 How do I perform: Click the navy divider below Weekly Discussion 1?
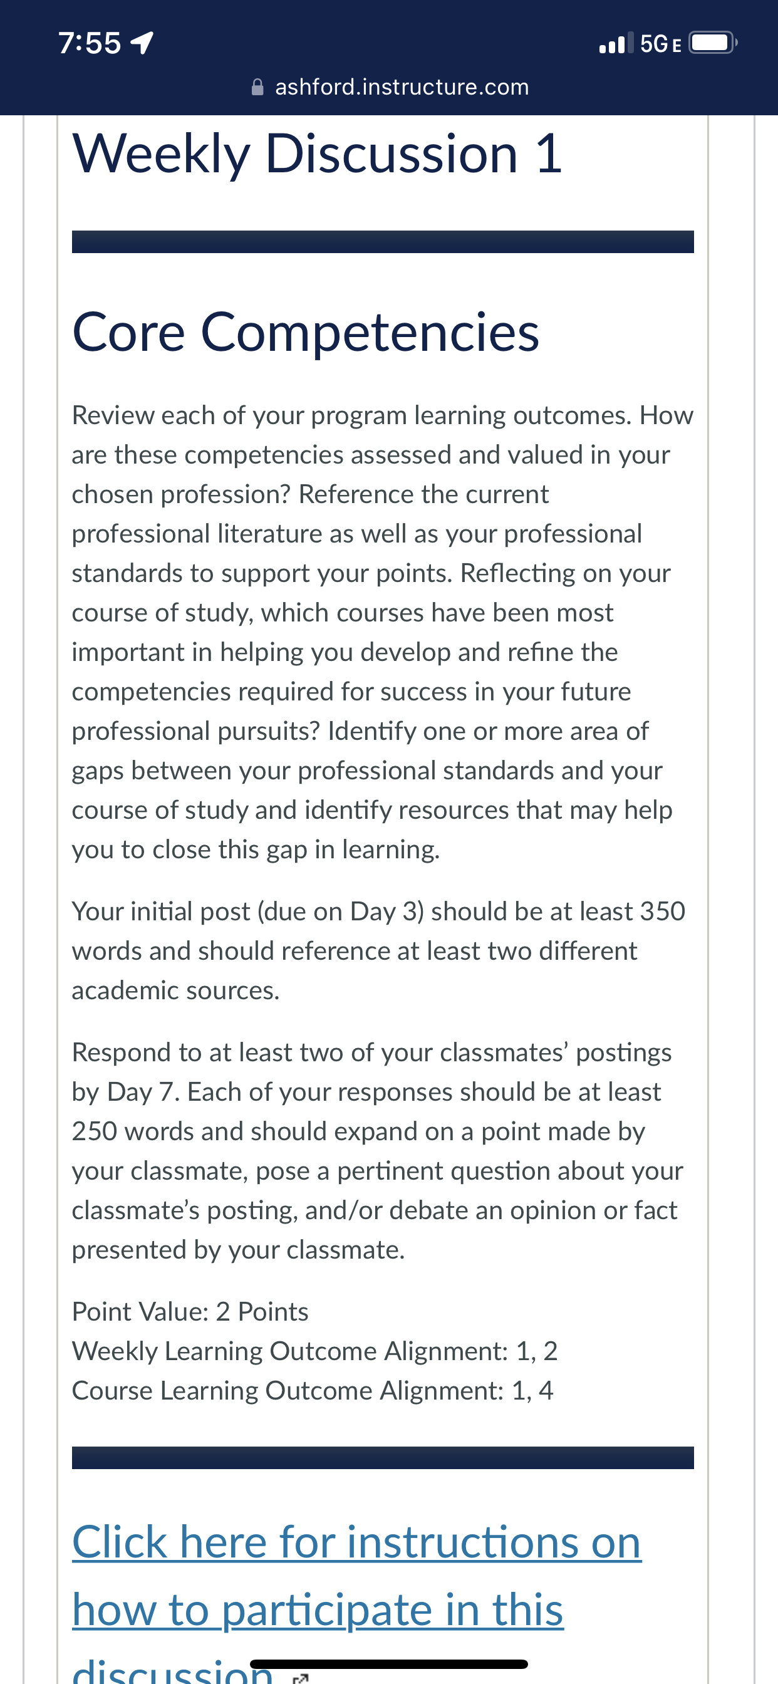pyautogui.click(x=383, y=242)
